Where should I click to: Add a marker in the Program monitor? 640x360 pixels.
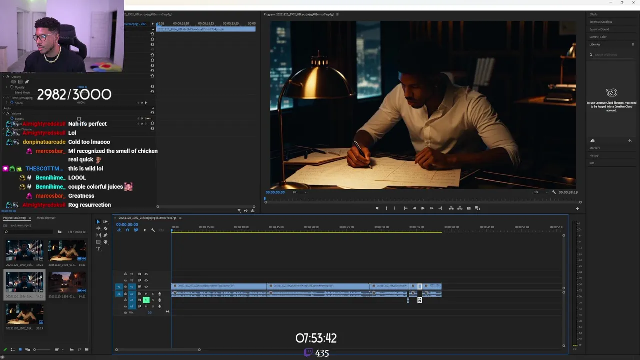click(x=377, y=208)
